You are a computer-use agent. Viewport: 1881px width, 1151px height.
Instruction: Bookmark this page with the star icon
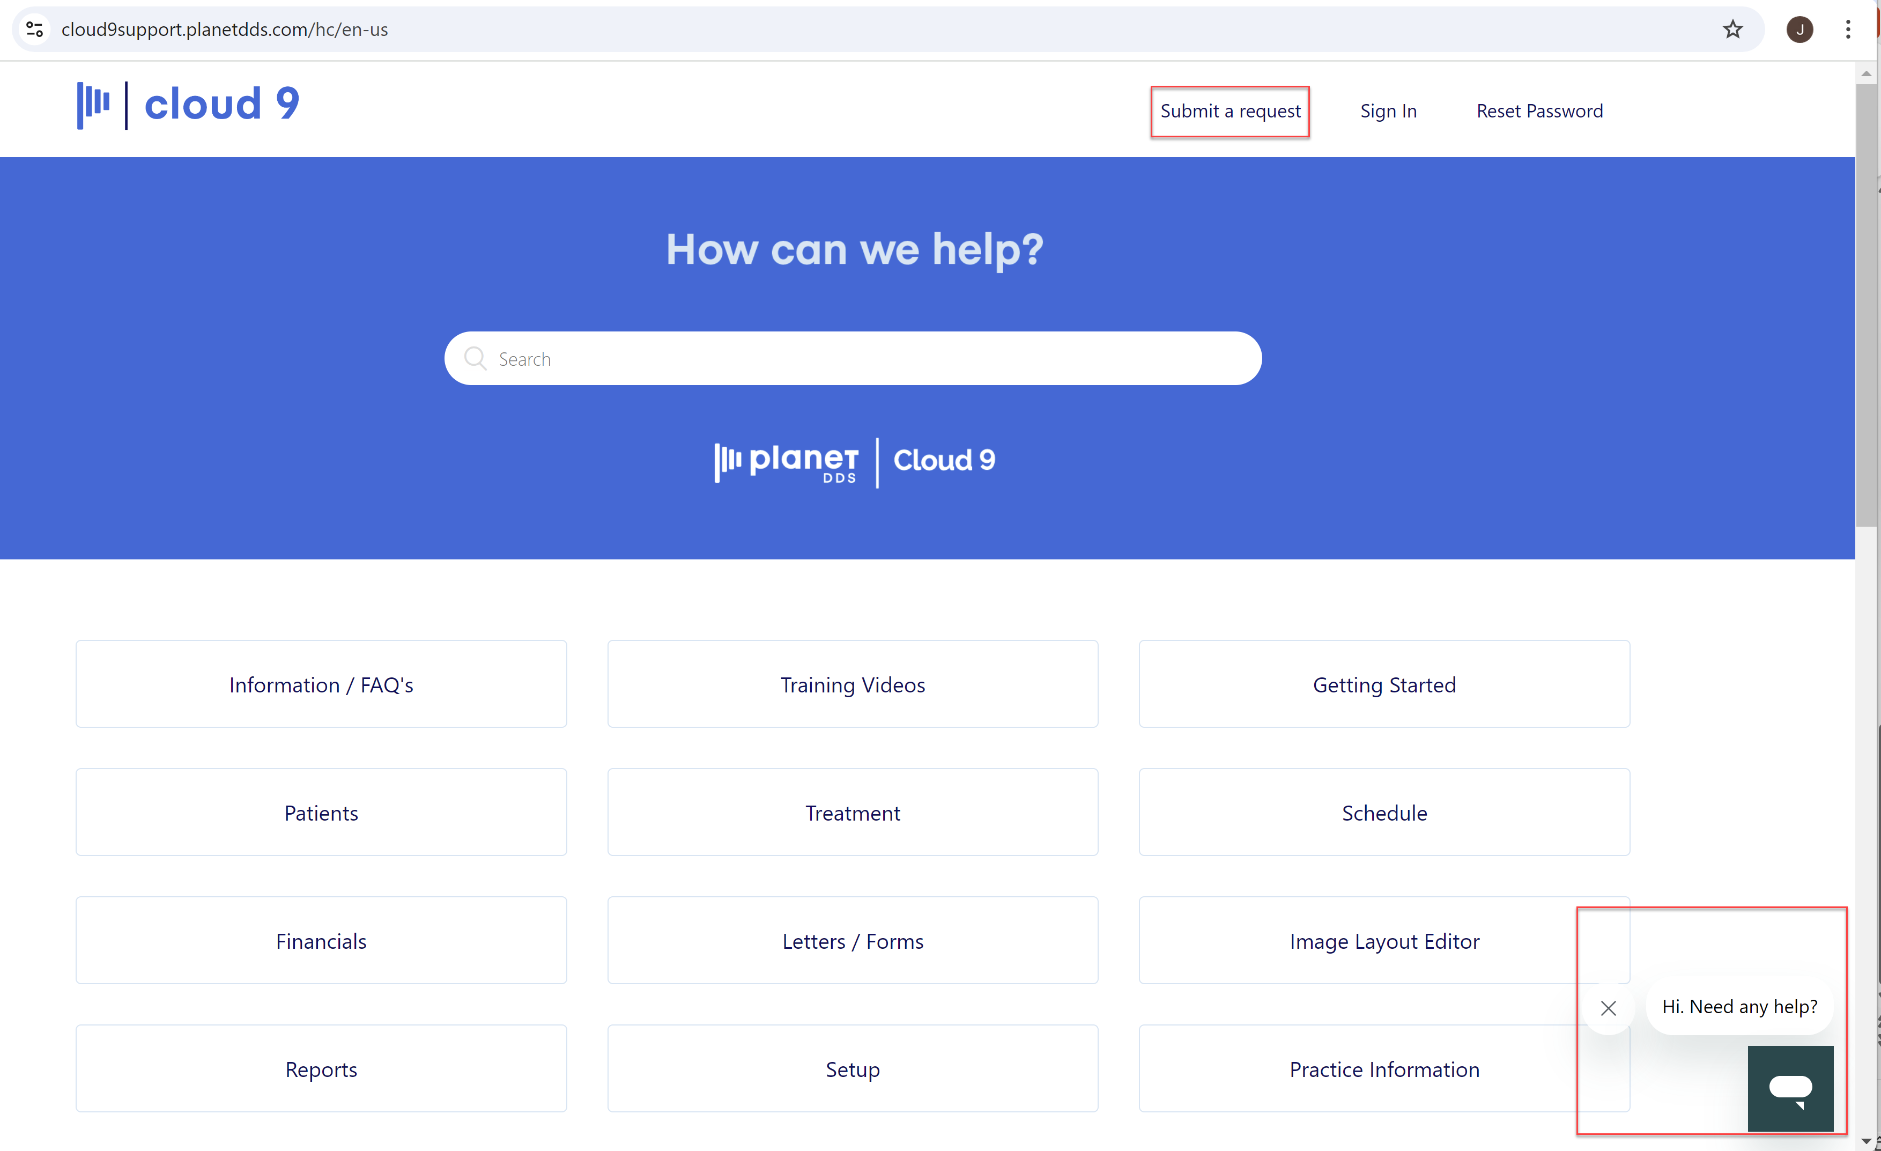click(x=1732, y=29)
